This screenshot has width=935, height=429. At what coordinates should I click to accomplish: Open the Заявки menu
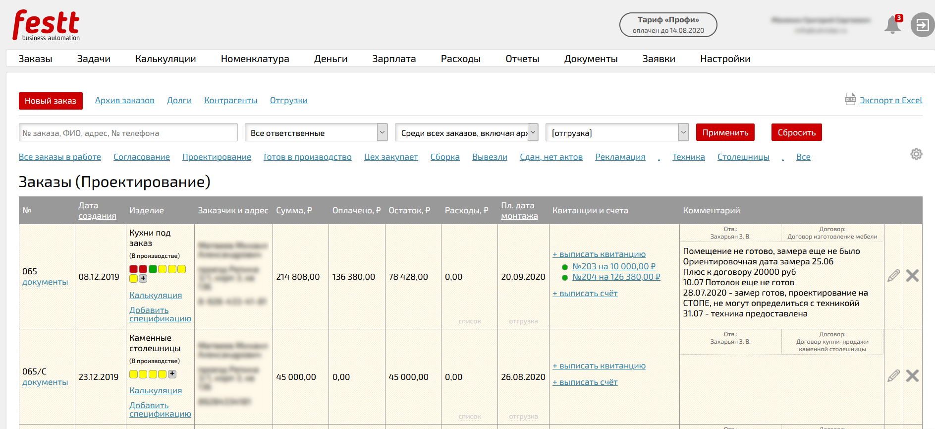coord(659,59)
